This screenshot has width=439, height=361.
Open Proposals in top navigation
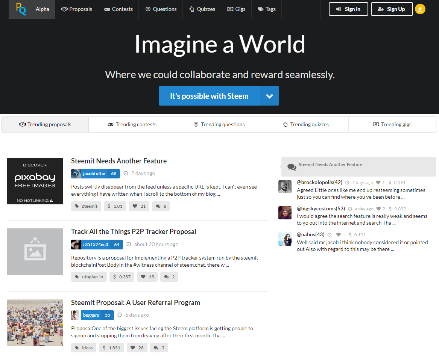pos(76,9)
